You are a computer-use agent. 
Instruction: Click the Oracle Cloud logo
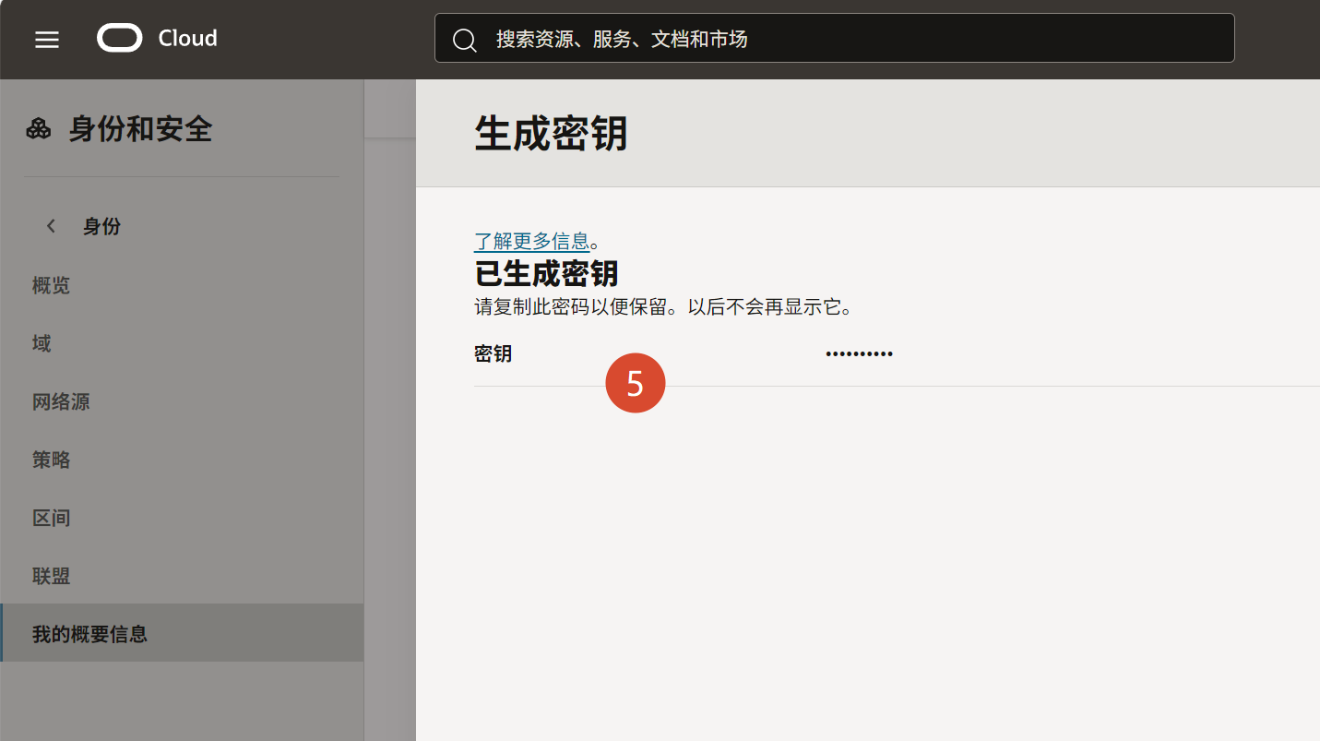click(x=120, y=38)
